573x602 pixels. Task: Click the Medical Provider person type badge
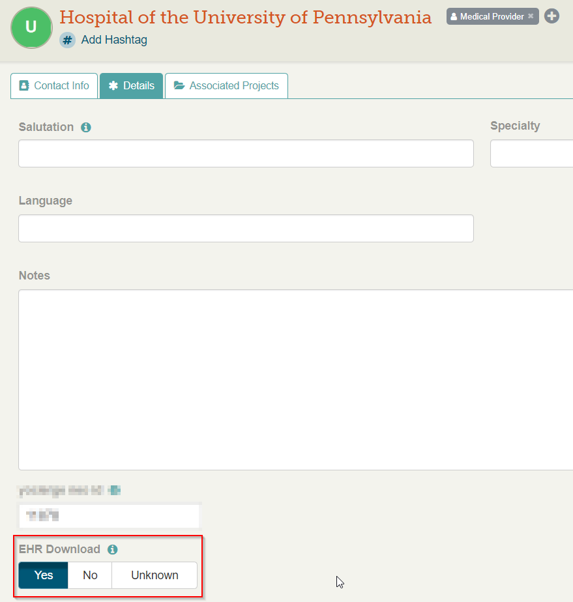492,16
